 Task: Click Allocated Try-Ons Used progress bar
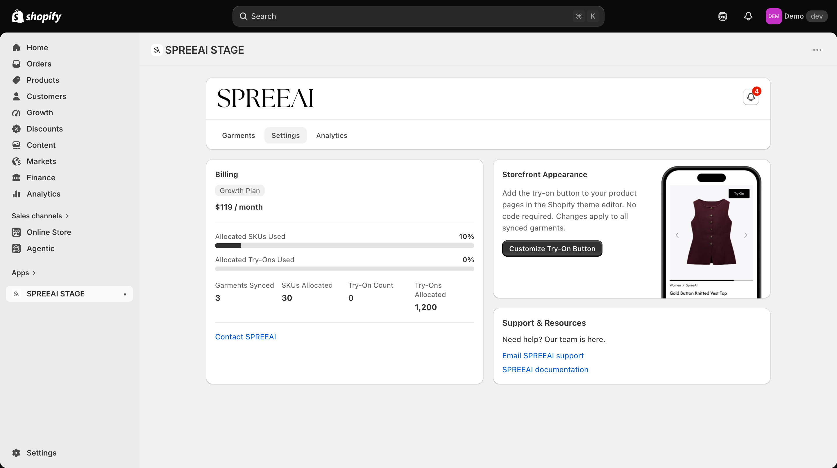click(344, 269)
